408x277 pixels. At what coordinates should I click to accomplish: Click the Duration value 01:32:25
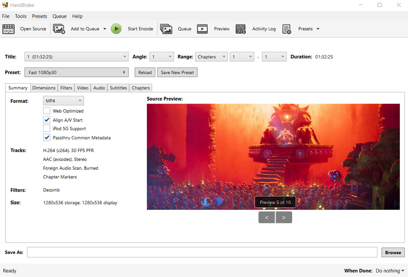(x=324, y=57)
